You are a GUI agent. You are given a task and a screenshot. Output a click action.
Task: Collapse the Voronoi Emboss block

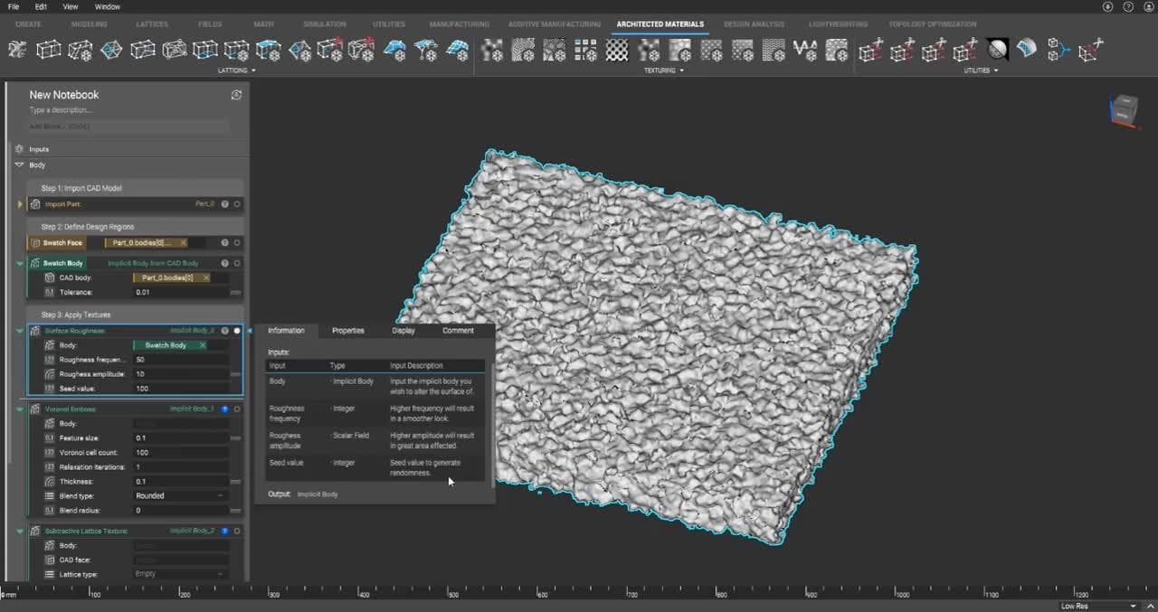click(20, 409)
